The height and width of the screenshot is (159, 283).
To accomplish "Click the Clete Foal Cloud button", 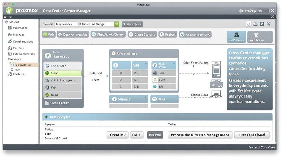I will point(252,135).
